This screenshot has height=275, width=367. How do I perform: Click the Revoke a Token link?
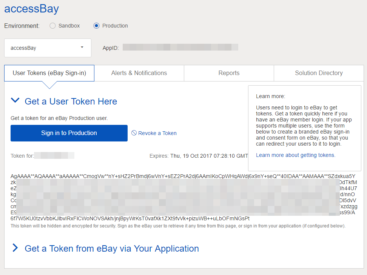click(157, 133)
